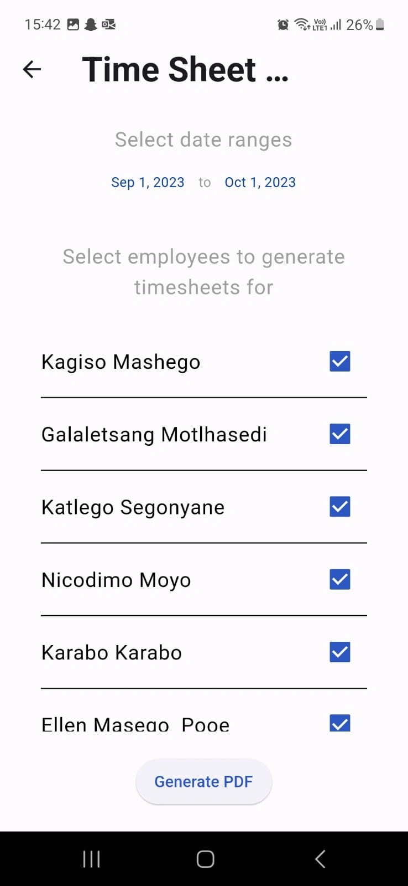Uncheck Ellen Masego Pooe checkbox
This screenshot has height=886, width=408.
340,723
